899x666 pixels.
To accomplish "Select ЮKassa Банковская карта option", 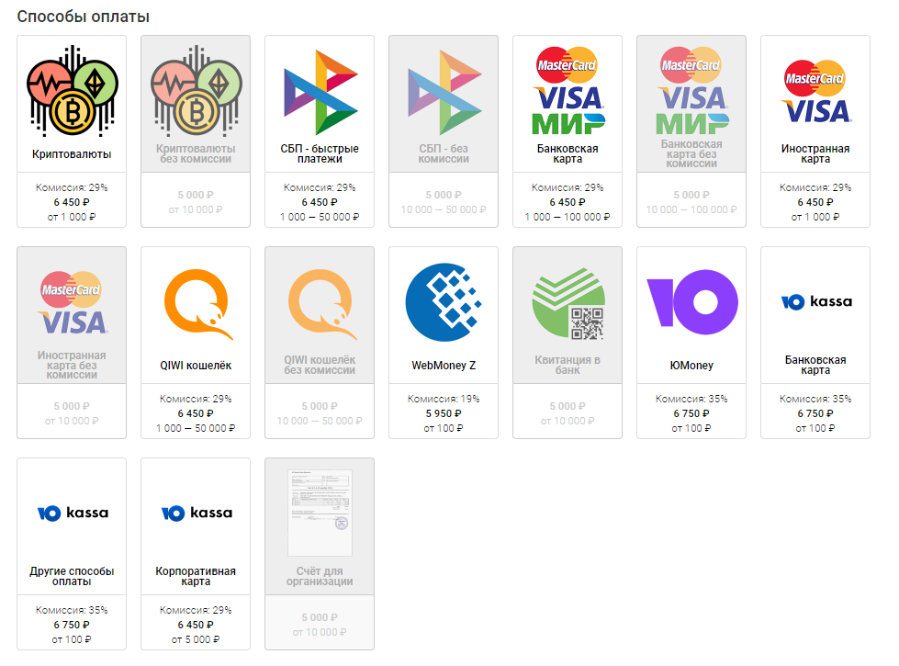I will [815, 343].
